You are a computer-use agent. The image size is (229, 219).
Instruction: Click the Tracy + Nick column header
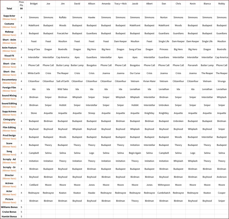click(120, 4)
